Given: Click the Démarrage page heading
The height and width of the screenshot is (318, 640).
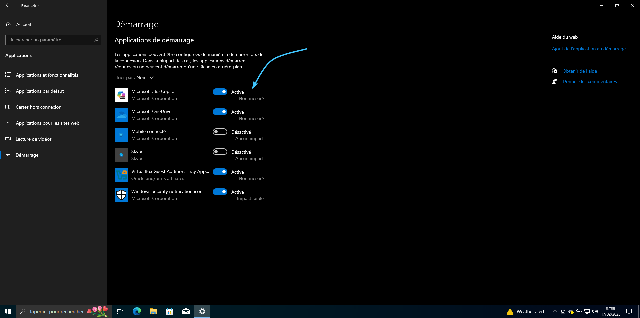Looking at the screenshot, I should click(x=136, y=24).
